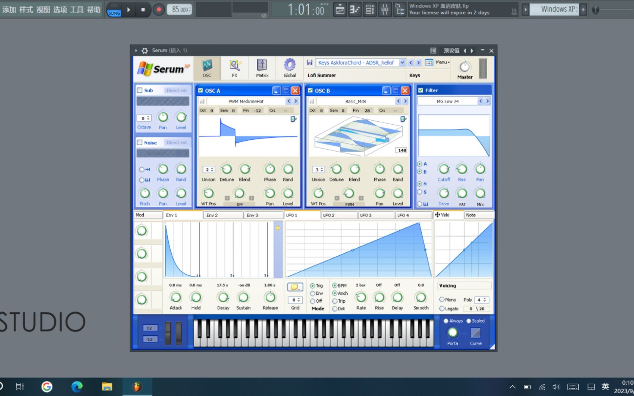The image size is (634, 396).
Task: Select next filter type arrow
Action: [487, 101]
